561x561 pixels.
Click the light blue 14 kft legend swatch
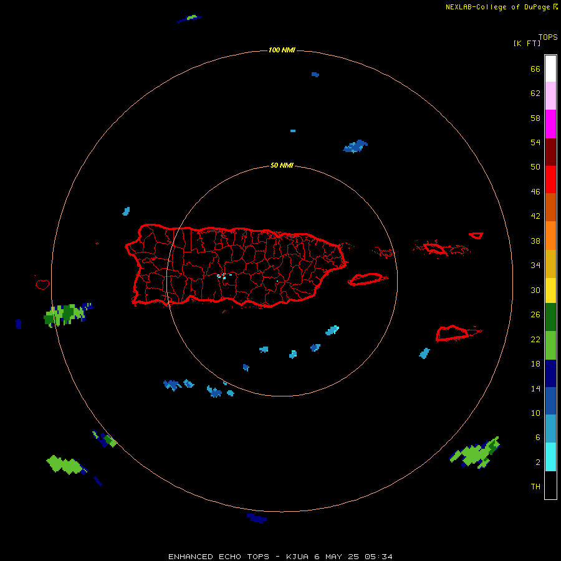550,429
